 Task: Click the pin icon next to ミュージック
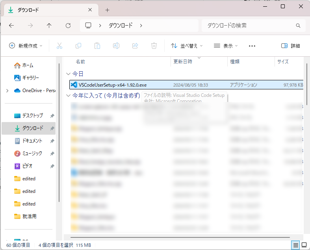[x=52, y=154]
